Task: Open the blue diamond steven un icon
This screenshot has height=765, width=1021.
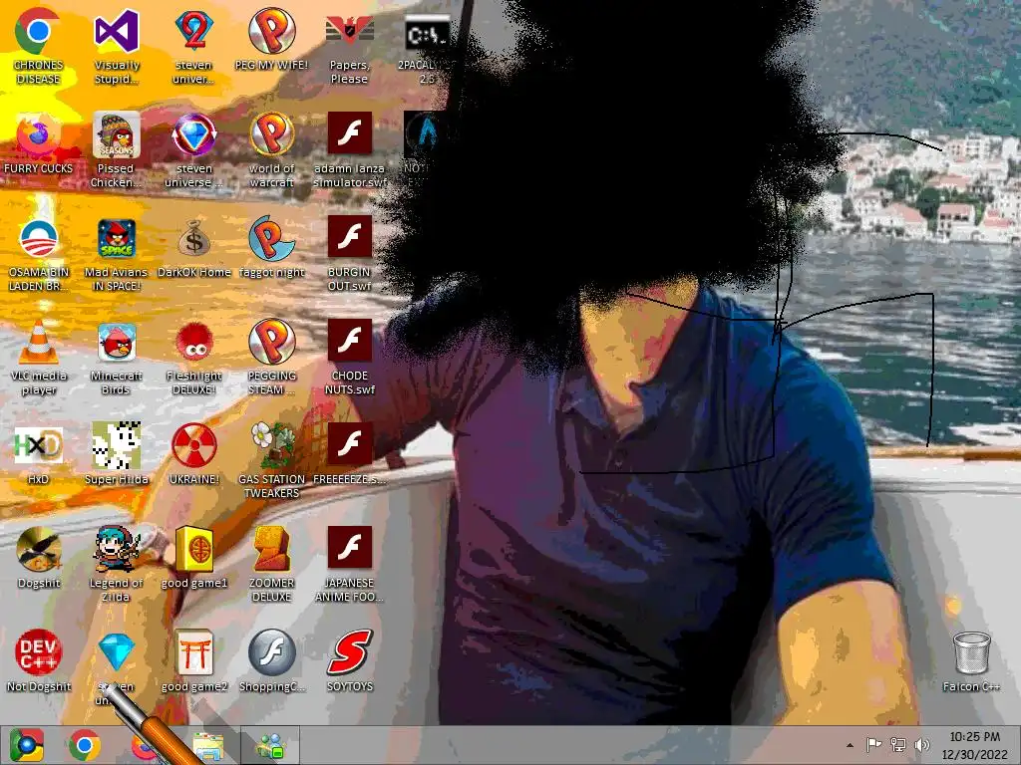Action: click(x=116, y=651)
